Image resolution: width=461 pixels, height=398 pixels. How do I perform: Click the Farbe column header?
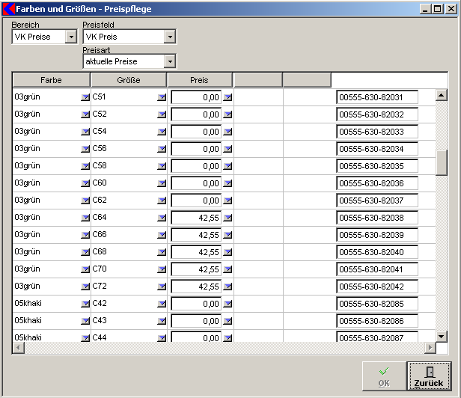(x=51, y=80)
